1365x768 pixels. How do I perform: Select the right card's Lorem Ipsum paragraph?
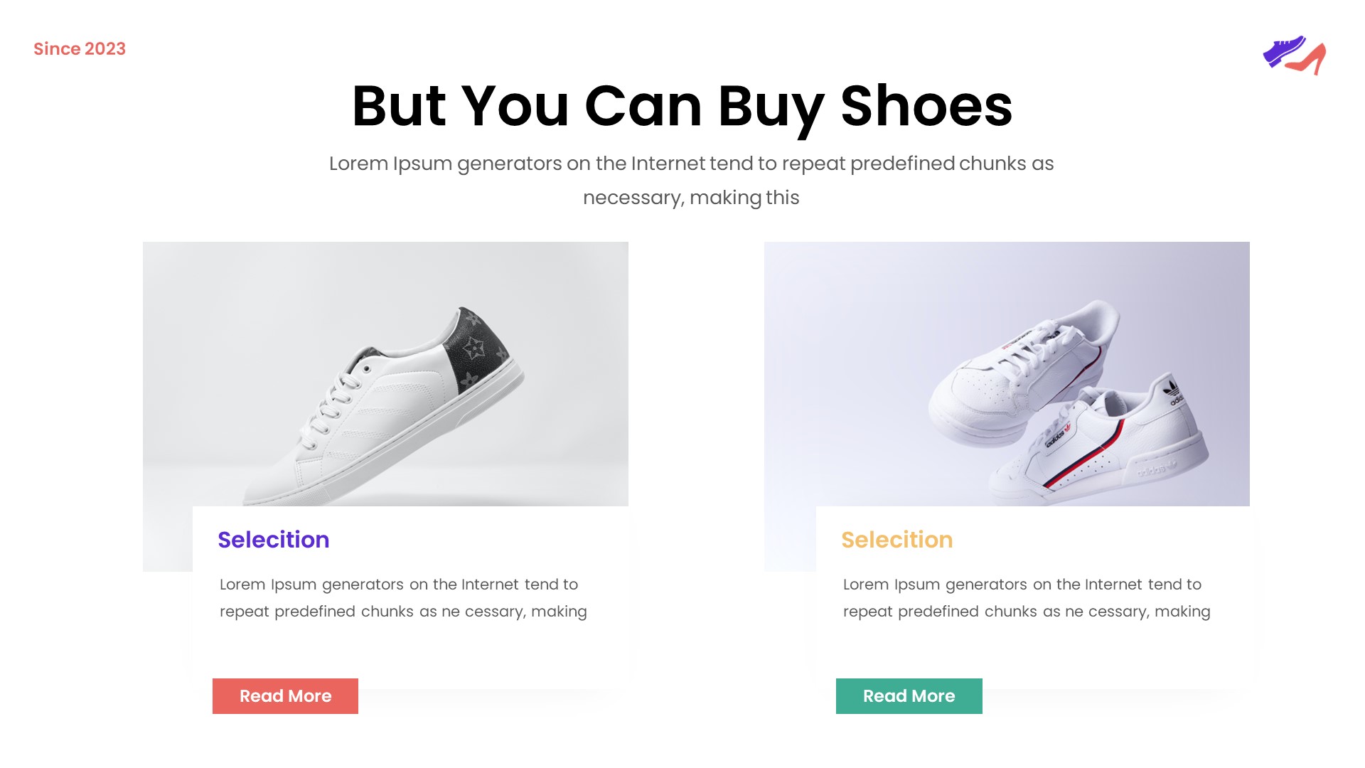point(1027,597)
